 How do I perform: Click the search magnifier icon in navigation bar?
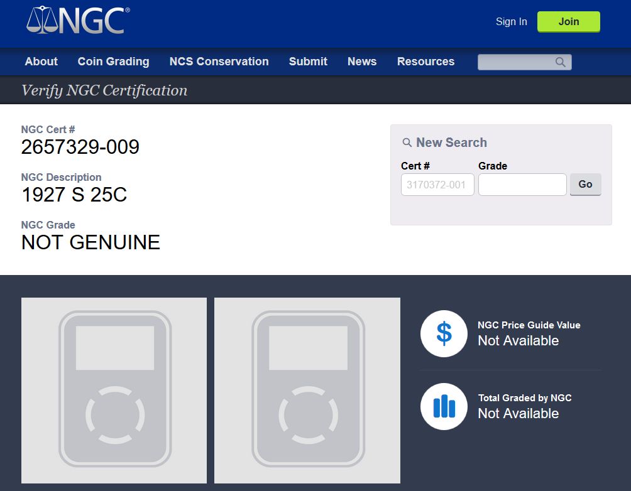pyautogui.click(x=560, y=62)
